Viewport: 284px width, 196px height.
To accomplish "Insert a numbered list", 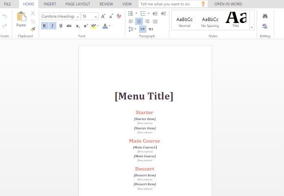I will coord(143,13).
